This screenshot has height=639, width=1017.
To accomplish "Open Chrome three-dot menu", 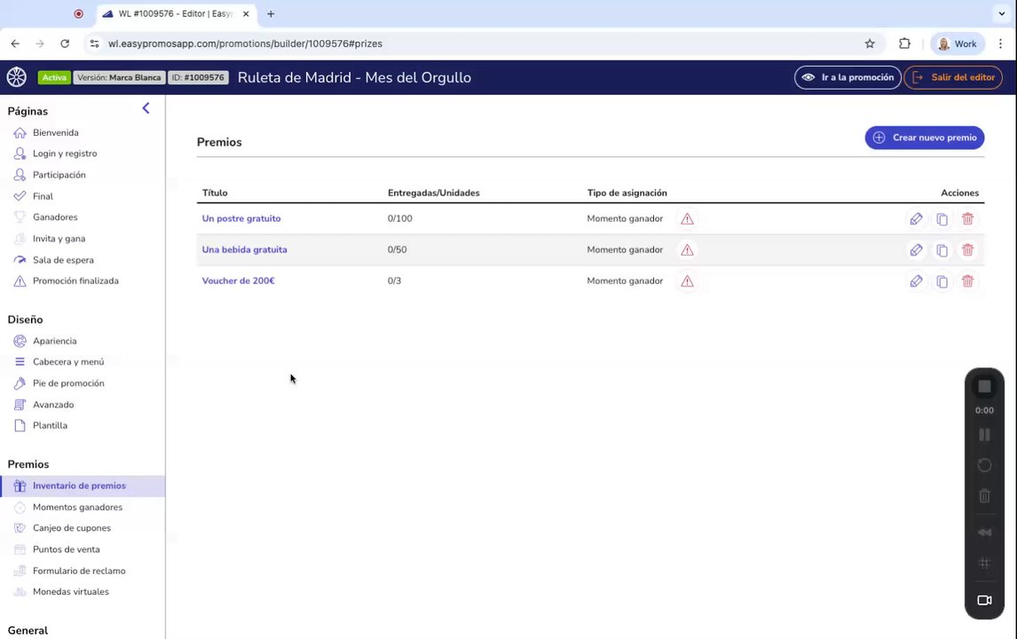I will [x=1001, y=43].
